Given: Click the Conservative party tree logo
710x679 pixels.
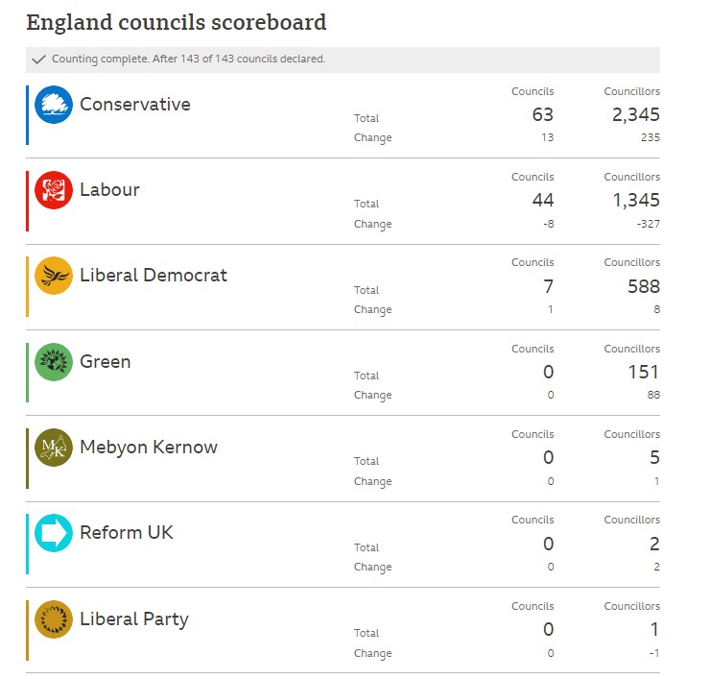Looking at the screenshot, I should 54,105.
